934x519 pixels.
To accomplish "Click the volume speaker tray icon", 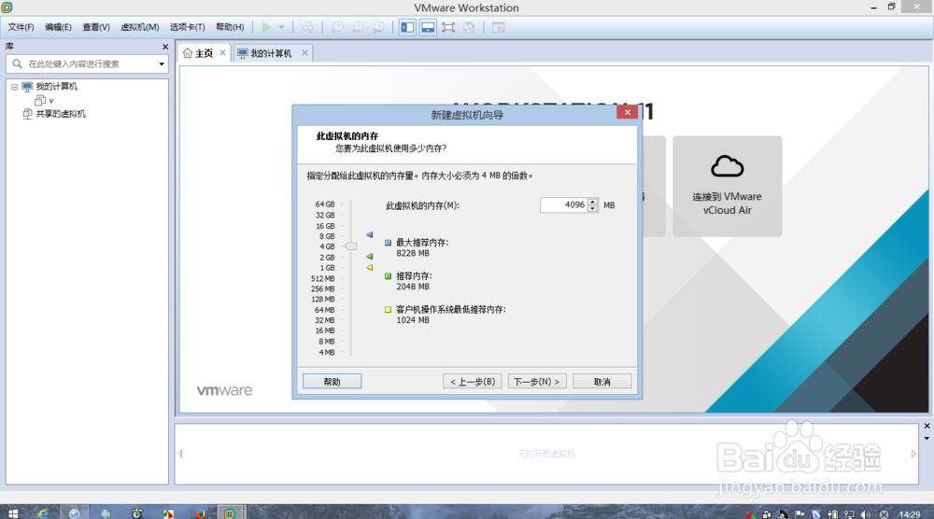I will [x=866, y=514].
